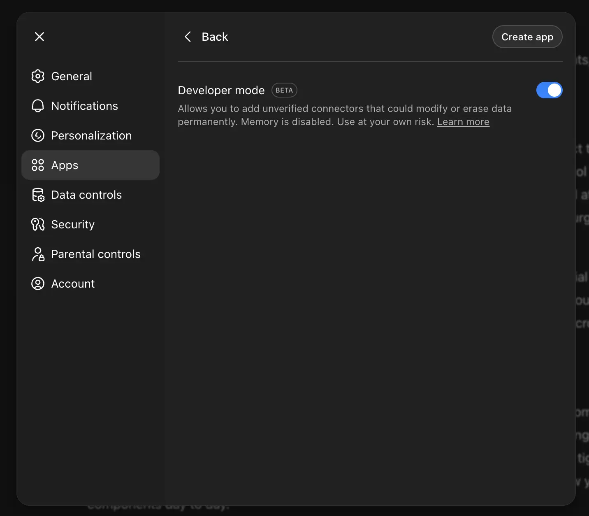Open Security via the fingerprint icon
589x516 pixels.
pos(37,224)
